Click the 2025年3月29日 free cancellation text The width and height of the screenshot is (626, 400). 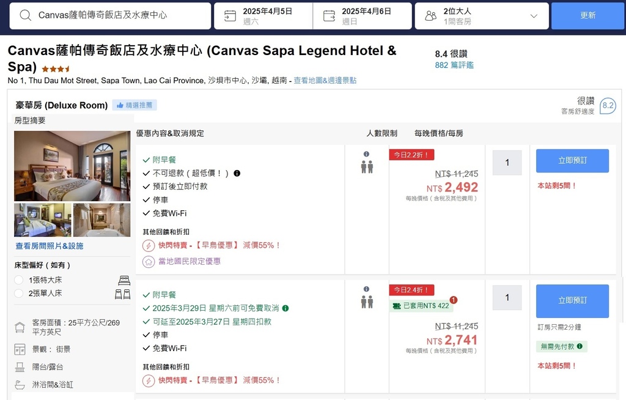(216, 308)
